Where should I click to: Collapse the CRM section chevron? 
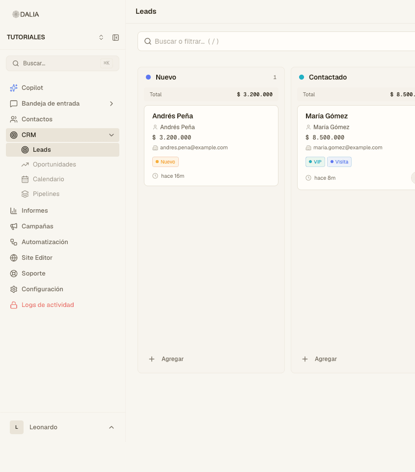click(x=111, y=135)
